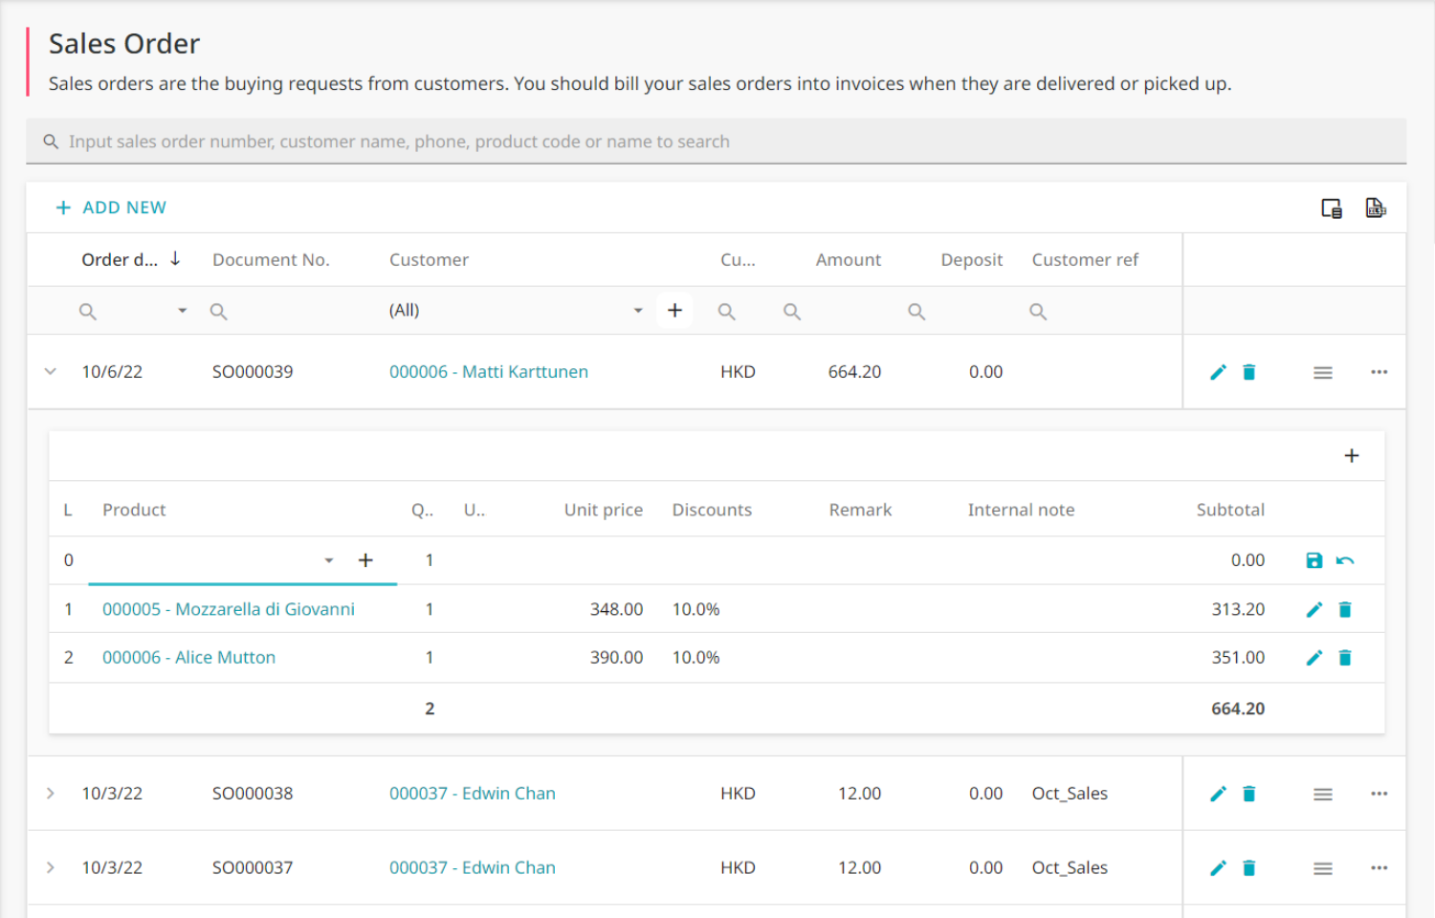Image resolution: width=1435 pixels, height=918 pixels.
Task: Export orders to Excel file
Action: point(1376,208)
